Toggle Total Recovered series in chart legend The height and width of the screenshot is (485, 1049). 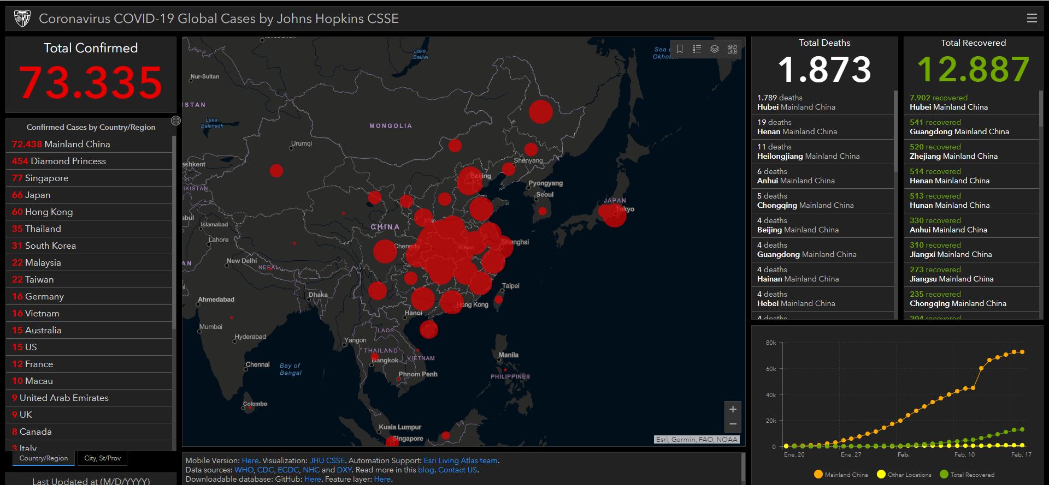[x=967, y=475]
